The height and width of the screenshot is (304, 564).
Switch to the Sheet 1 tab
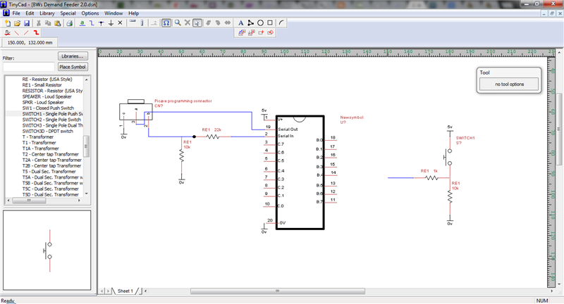125,291
